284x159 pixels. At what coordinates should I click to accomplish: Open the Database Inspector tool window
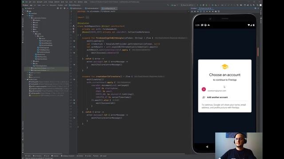68,156
